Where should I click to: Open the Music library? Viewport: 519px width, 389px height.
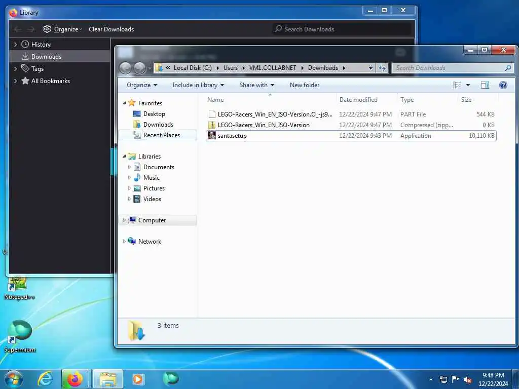(151, 178)
